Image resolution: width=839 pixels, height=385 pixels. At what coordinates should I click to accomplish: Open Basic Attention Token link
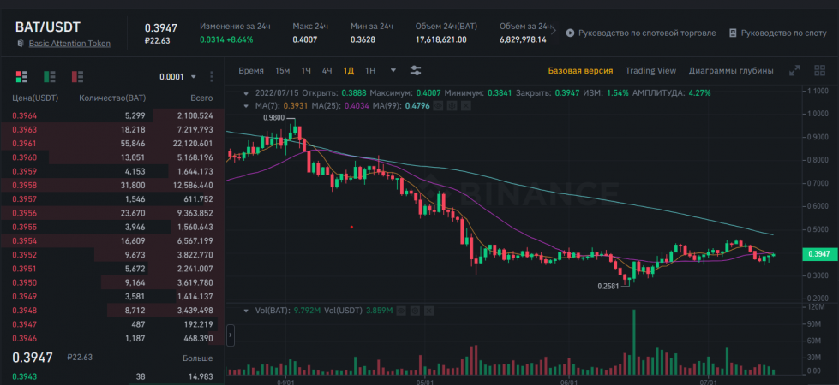pyautogui.click(x=69, y=43)
